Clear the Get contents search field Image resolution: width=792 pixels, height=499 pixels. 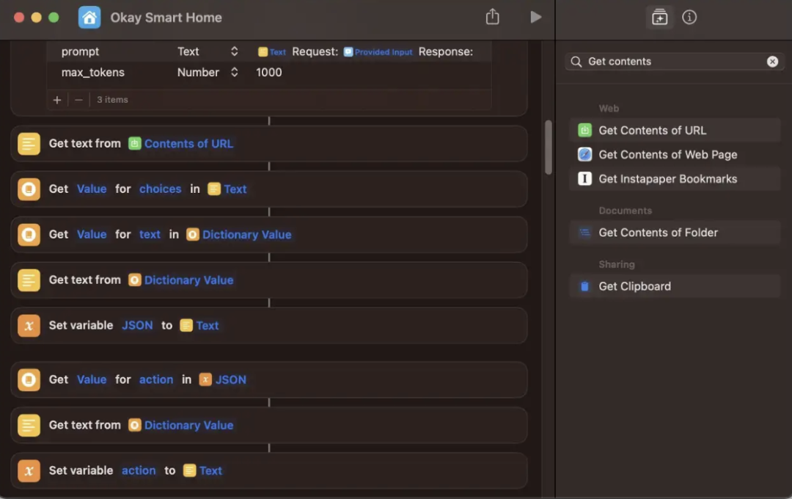[x=772, y=62]
